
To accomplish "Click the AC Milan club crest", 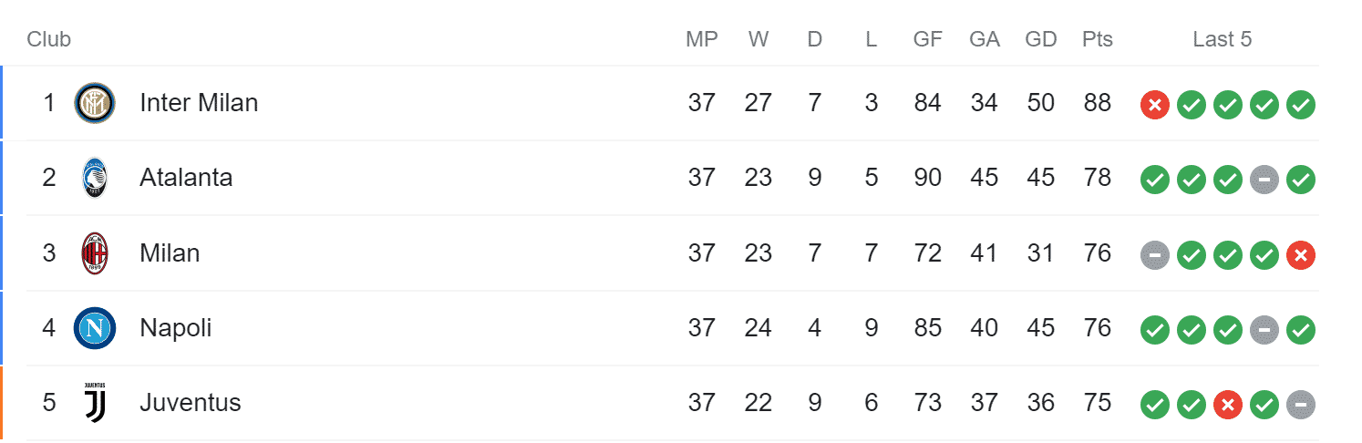I will 95,253.
